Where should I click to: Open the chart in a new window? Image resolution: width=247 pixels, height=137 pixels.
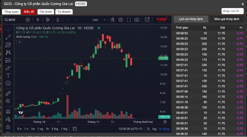[147, 20]
